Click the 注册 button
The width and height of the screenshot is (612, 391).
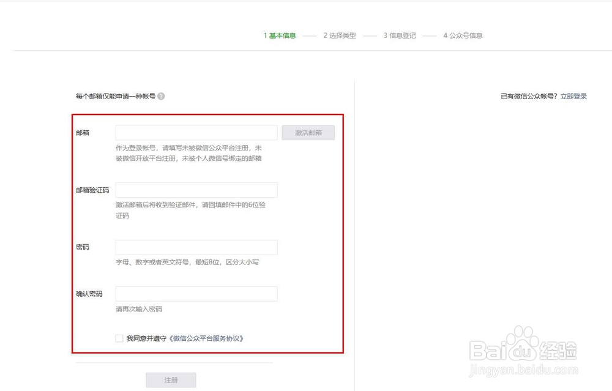click(171, 380)
